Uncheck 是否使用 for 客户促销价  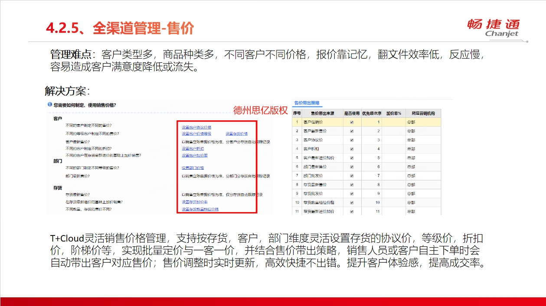[x=352, y=122]
